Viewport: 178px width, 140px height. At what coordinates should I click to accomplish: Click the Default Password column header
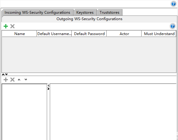coord(89,34)
